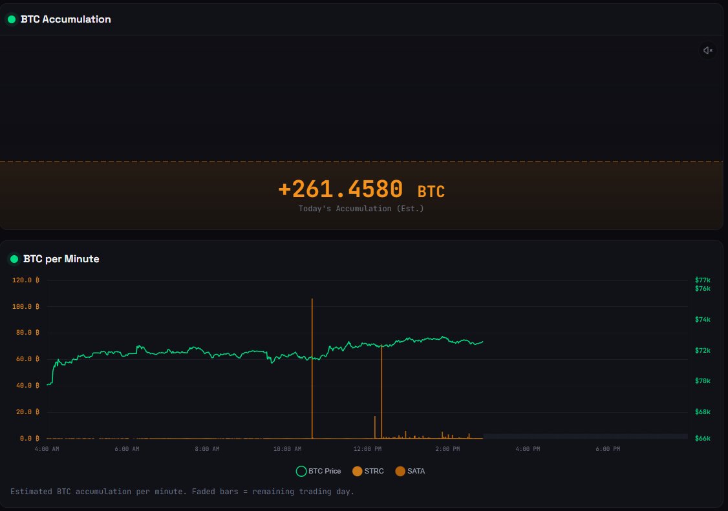728x511 pixels.
Task: Click the 80.0 ₿ y-axis label
Action: pos(27,333)
